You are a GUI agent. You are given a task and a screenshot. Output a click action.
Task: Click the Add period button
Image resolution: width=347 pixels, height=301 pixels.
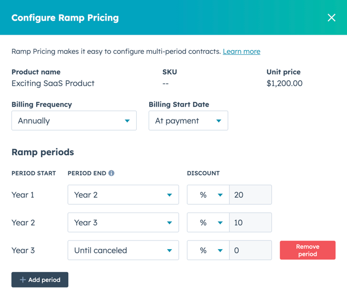pyautogui.click(x=40, y=280)
